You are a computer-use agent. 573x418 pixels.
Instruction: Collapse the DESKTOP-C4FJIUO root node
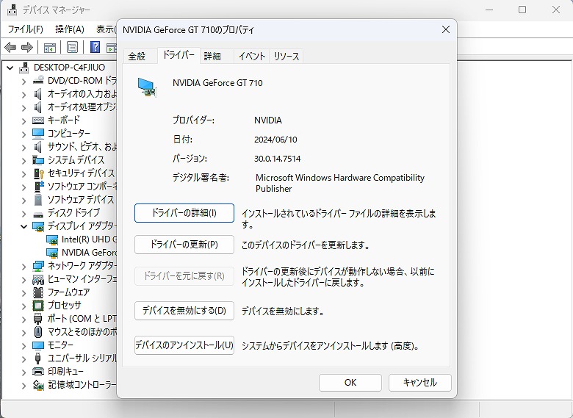10,68
